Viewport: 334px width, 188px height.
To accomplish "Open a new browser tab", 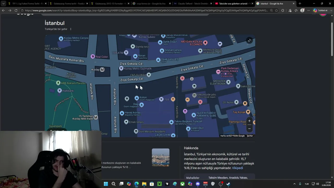I will pyautogui.click(x=300, y=4).
